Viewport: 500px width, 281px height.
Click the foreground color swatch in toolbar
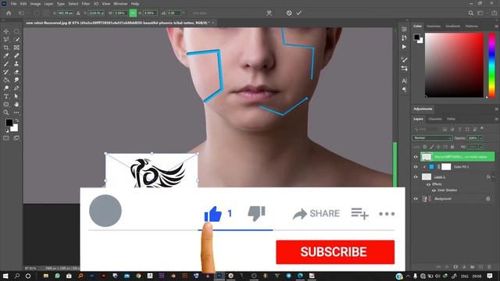point(9,123)
